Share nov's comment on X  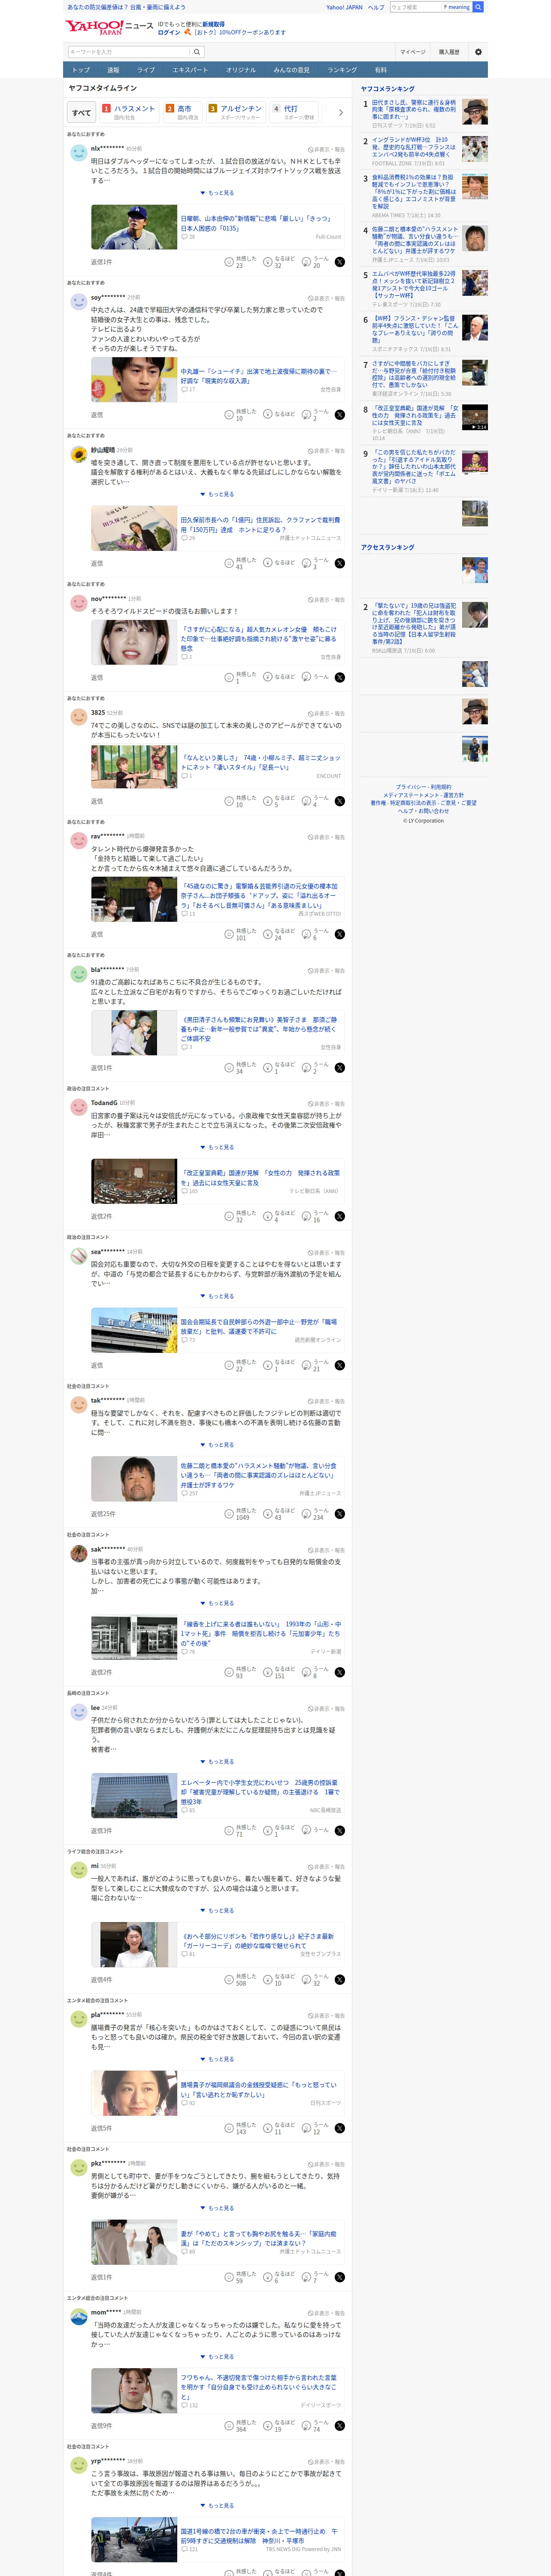[340, 677]
